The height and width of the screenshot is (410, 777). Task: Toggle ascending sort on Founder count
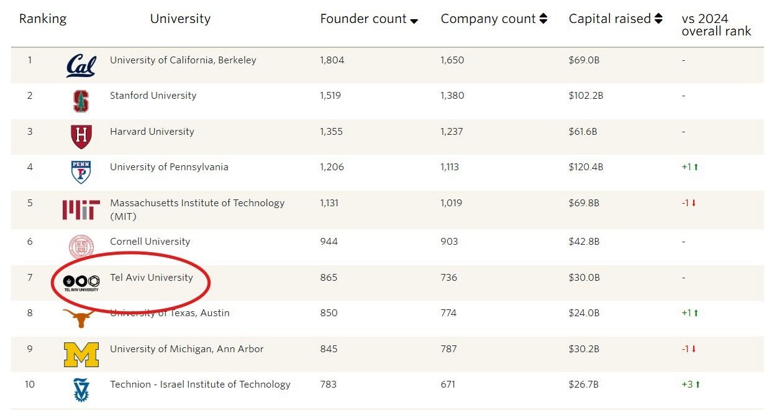pyautogui.click(x=414, y=20)
